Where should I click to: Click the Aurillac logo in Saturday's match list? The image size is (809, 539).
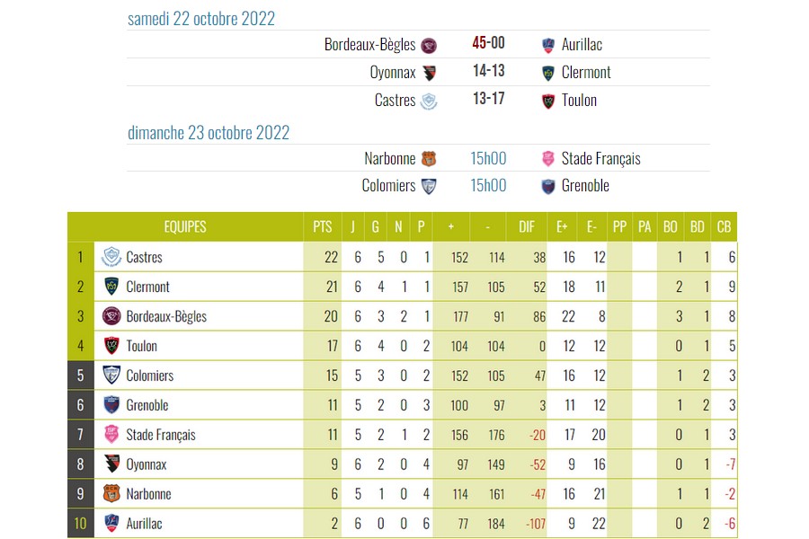[x=548, y=45]
